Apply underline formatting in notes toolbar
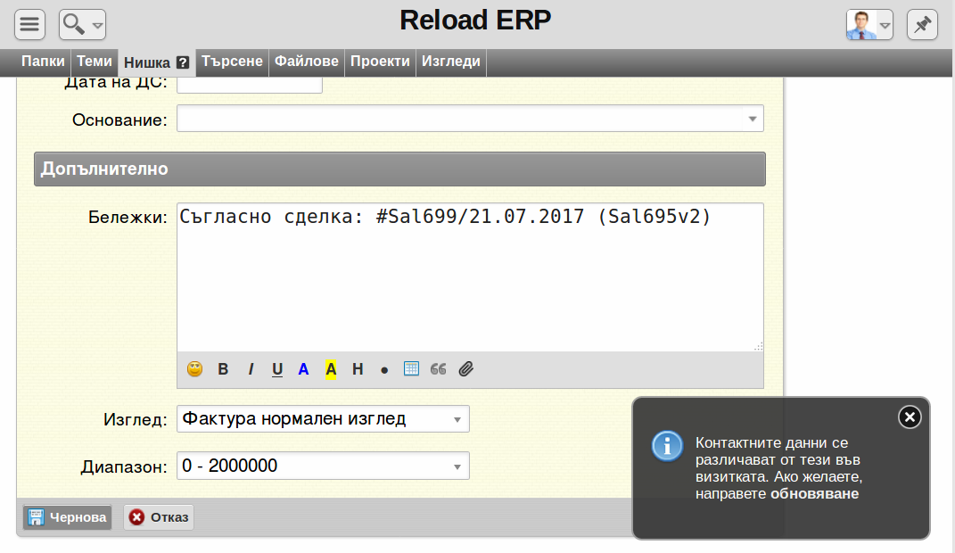Screen dimensions: 955x553 click(x=277, y=369)
